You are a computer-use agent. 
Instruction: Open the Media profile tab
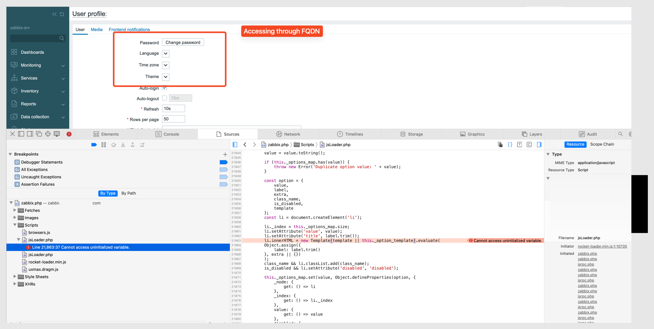pyautogui.click(x=97, y=29)
